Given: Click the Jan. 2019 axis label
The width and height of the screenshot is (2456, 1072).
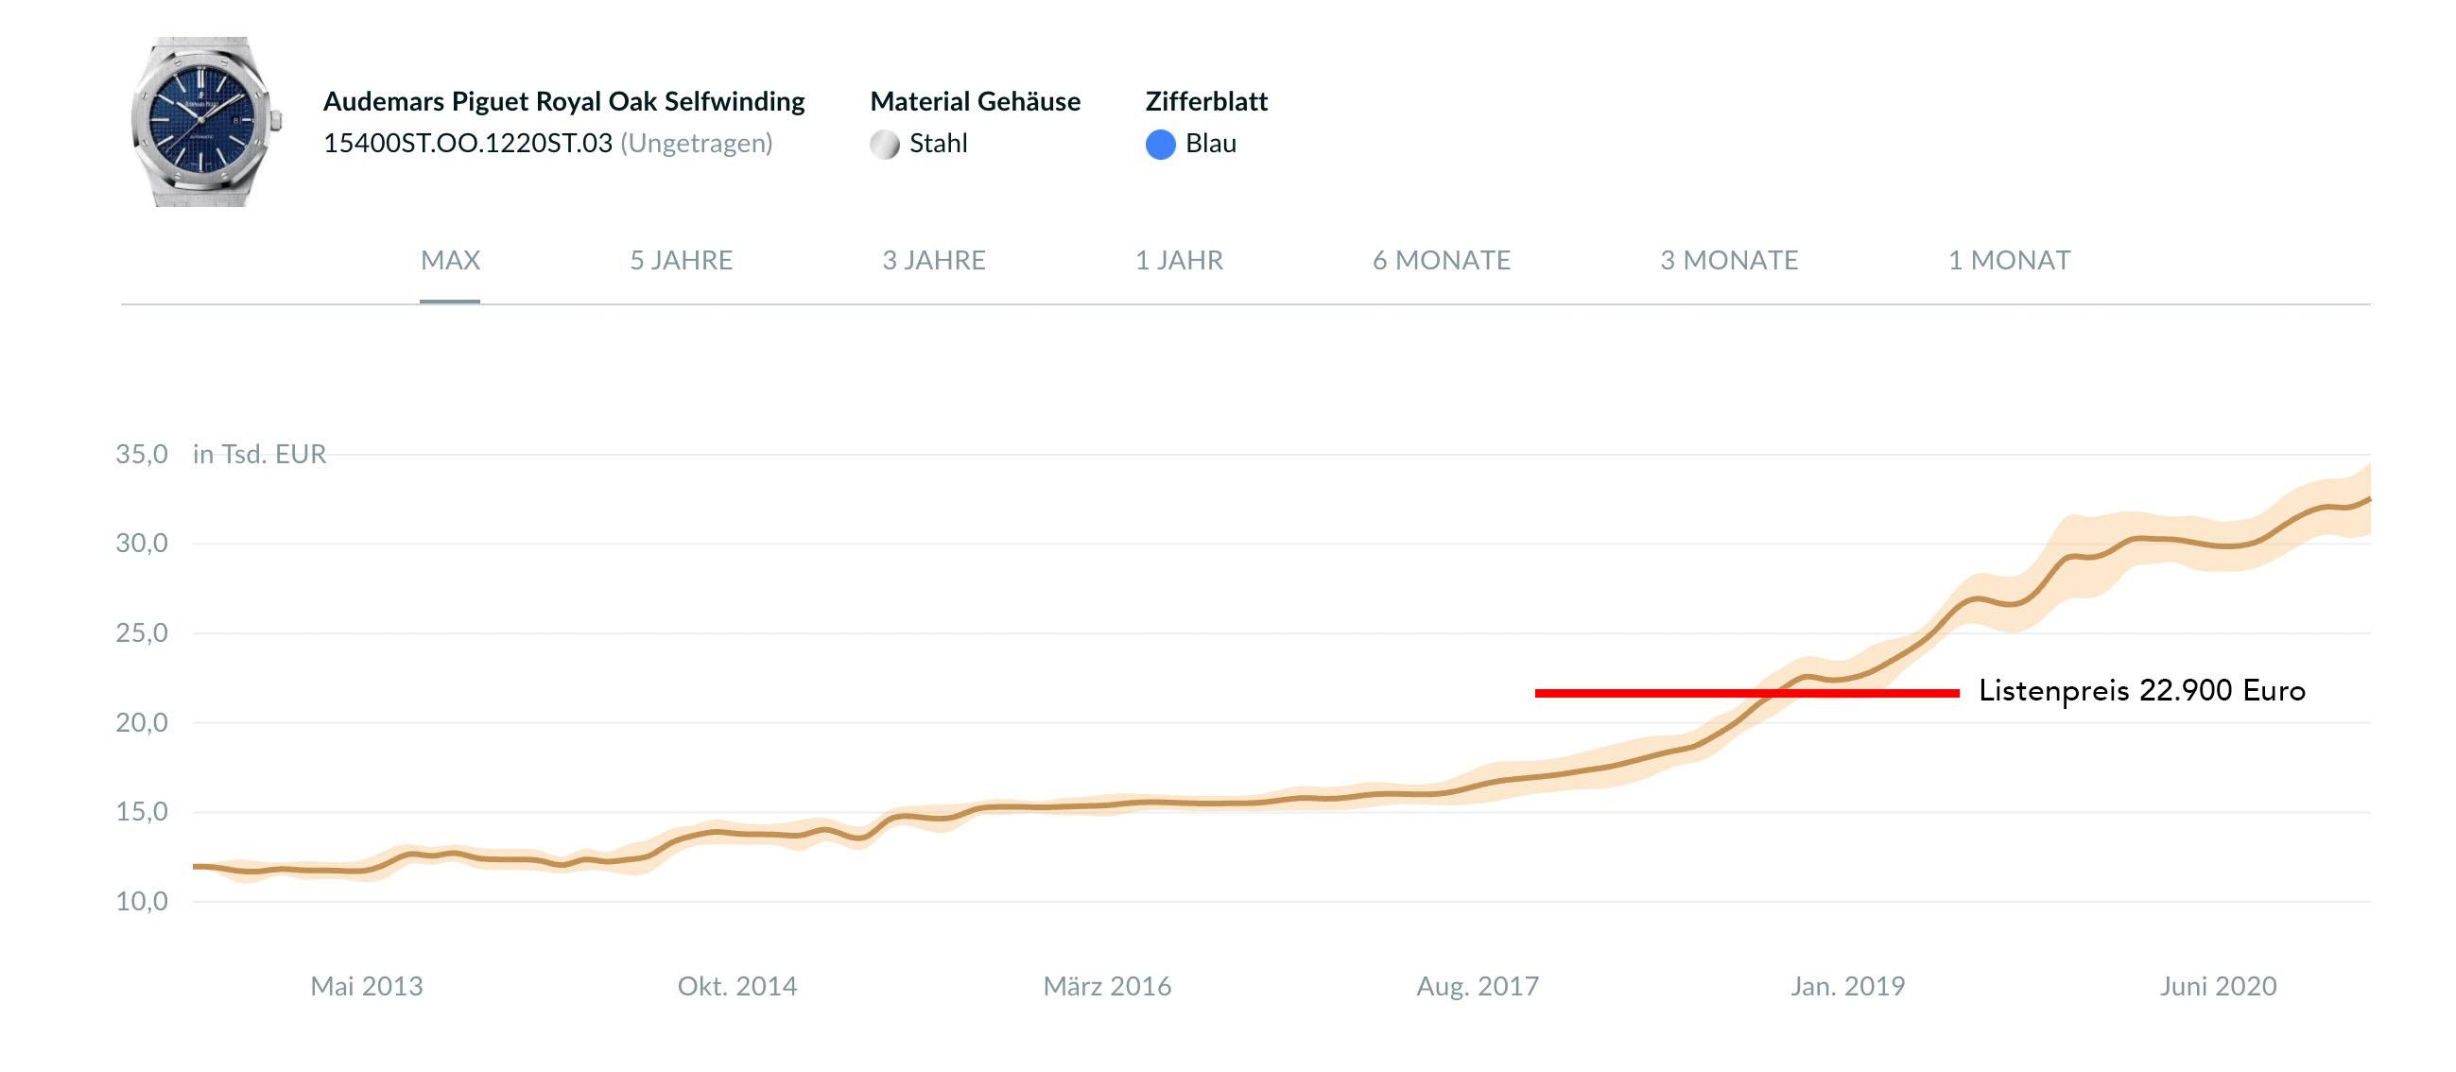Looking at the screenshot, I should (1847, 985).
